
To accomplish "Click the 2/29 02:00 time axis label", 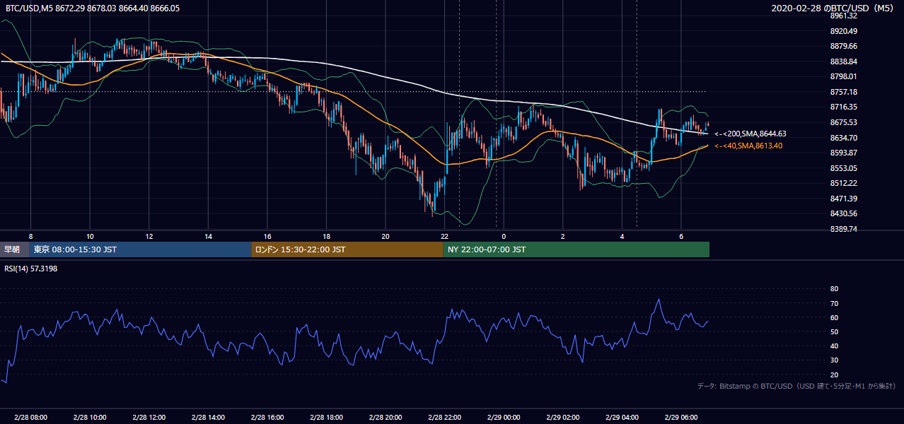I will tap(563, 418).
